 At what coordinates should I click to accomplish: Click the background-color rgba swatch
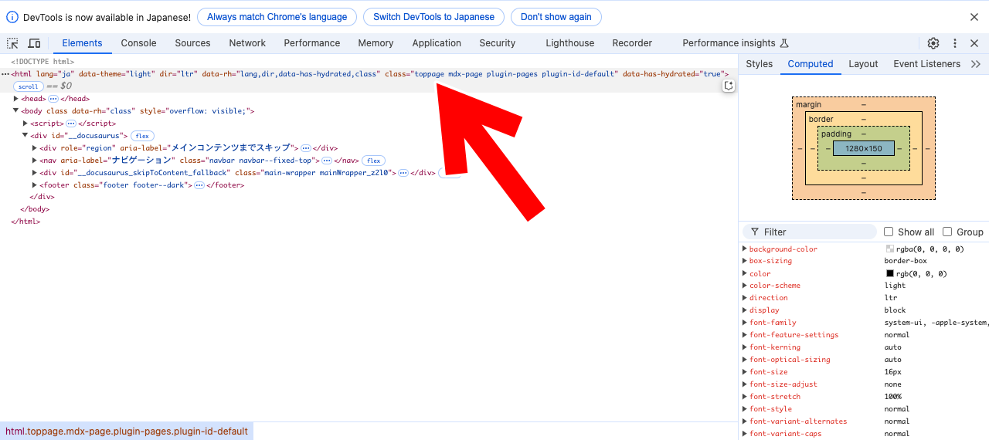[890, 249]
